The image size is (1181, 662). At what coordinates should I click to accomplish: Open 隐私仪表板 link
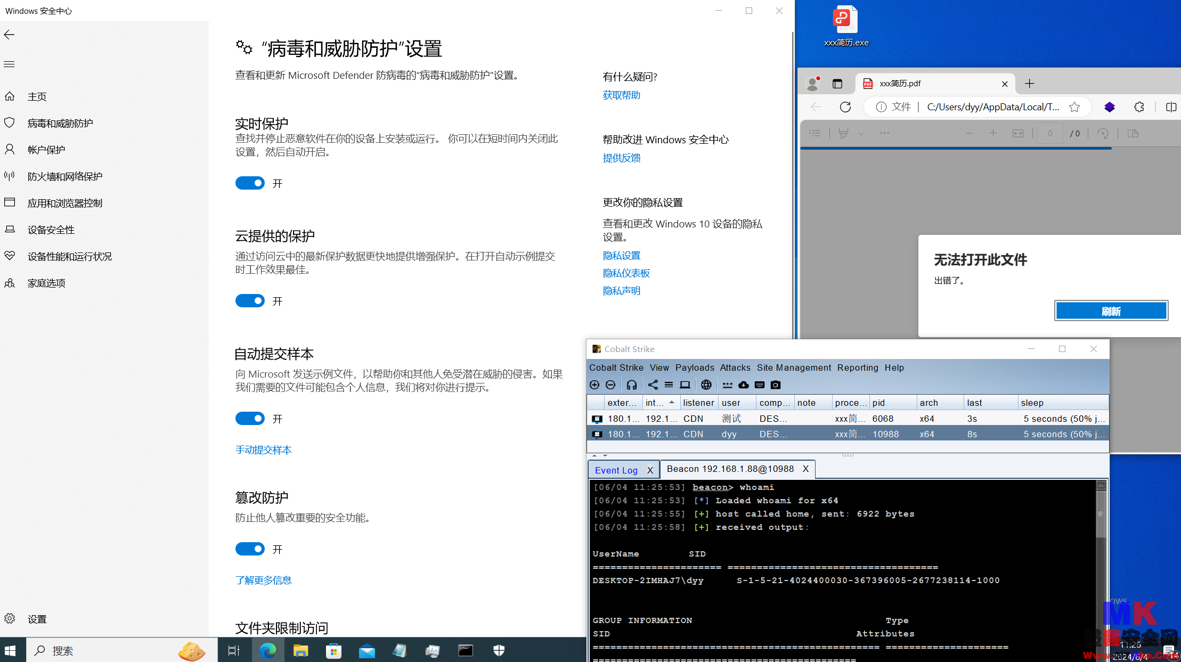tap(626, 273)
